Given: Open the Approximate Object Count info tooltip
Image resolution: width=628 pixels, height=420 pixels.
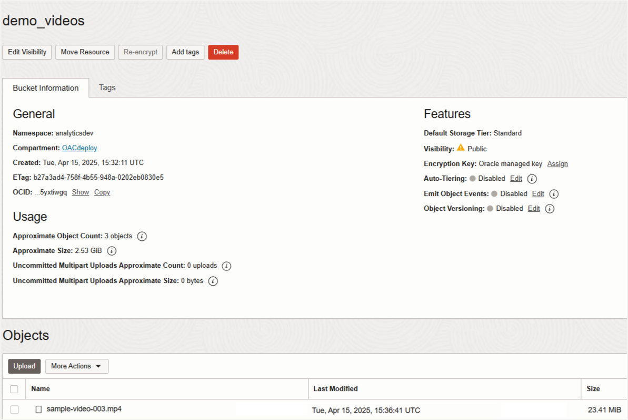Looking at the screenshot, I should coord(141,236).
